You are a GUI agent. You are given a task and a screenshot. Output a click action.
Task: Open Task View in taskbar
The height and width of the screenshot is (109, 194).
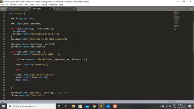coord(66,106)
